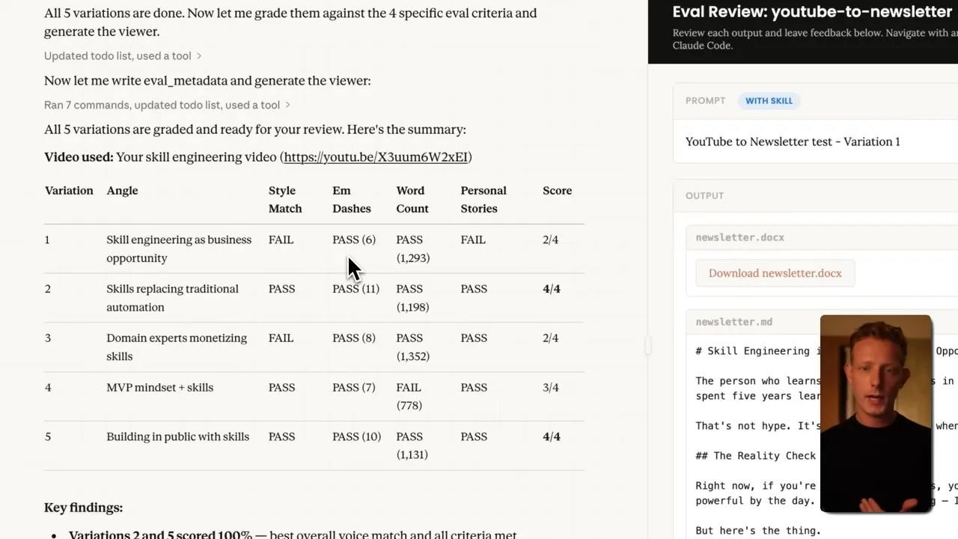Click the Download newsletter.docx button
958x539 pixels.
775,273
